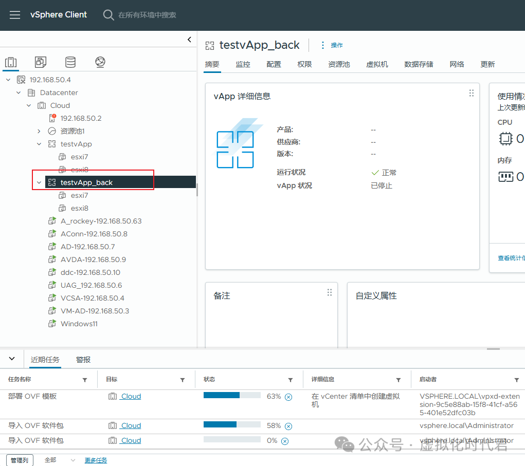This screenshot has width=525, height=466.
Task: Filter the 启动者 column
Action: pos(517,380)
